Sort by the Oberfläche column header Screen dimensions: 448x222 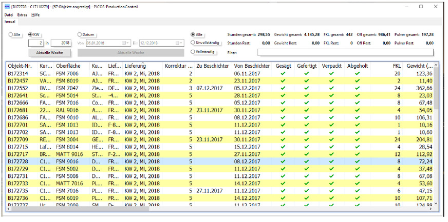tap(68, 66)
